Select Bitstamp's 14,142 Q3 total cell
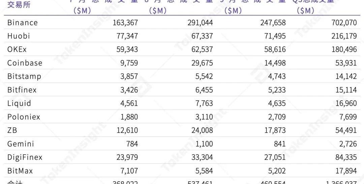The image size is (364, 184). click(x=346, y=77)
